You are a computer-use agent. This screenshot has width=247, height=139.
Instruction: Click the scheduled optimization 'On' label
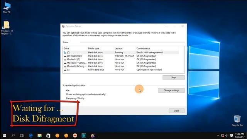click(x=68, y=90)
